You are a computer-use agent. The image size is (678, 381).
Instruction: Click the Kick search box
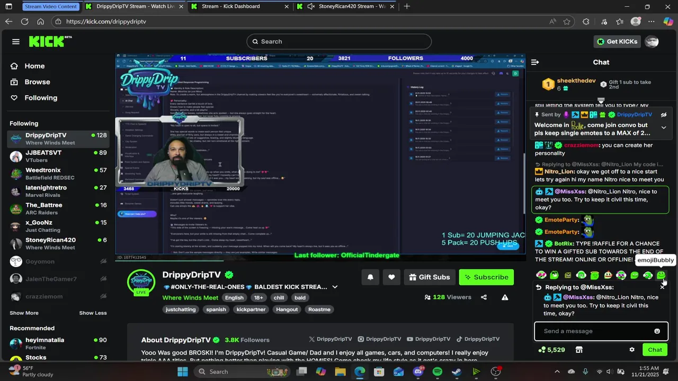[339, 42]
